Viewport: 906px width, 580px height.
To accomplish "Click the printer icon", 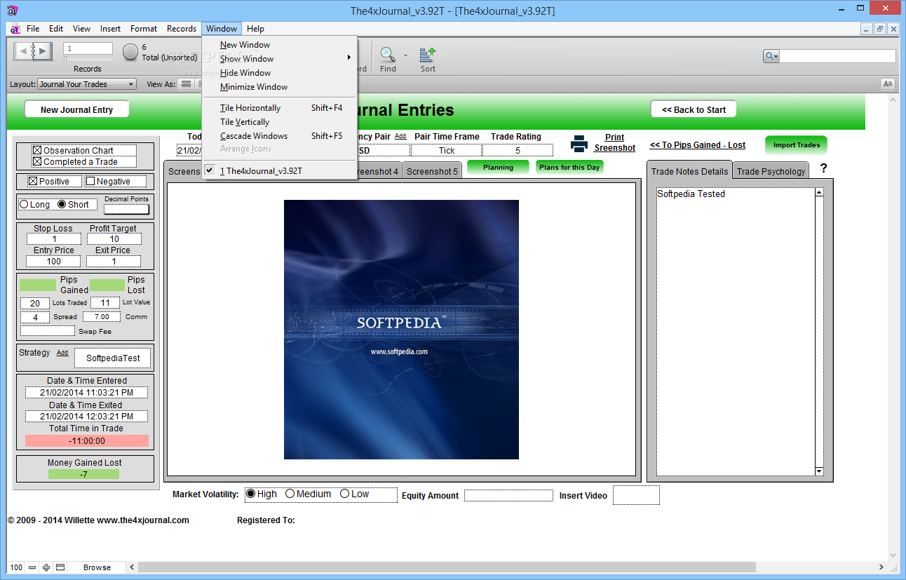I will pyautogui.click(x=579, y=144).
